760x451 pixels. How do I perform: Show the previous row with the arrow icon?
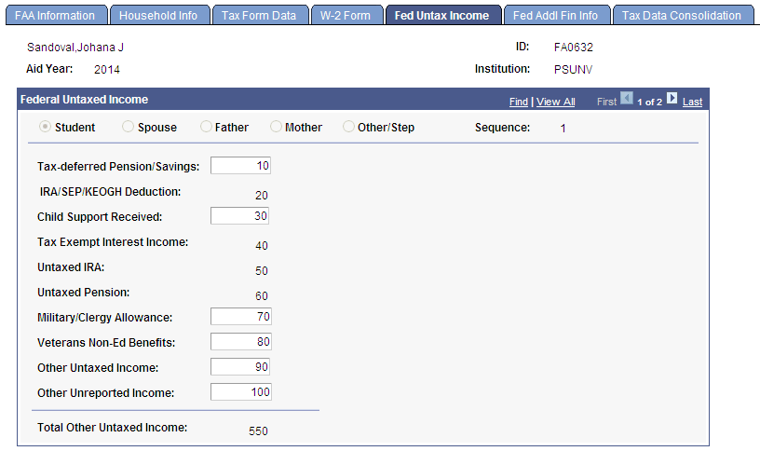coord(627,99)
